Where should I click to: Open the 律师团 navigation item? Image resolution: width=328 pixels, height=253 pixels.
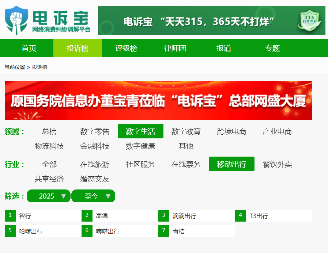coord(175,48)
